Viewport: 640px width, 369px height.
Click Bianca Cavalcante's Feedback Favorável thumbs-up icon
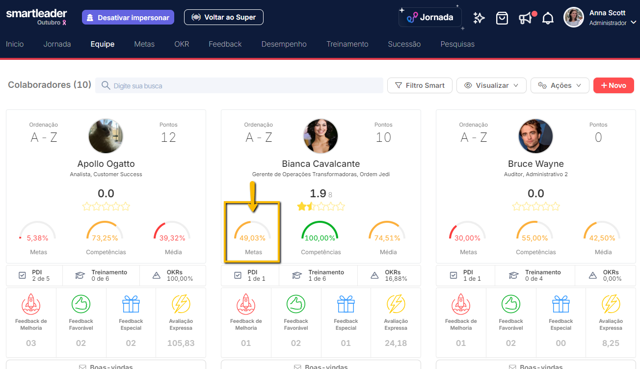point(296,304)
